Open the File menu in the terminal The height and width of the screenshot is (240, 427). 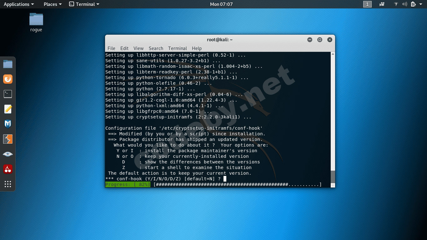tap(111, 48)
